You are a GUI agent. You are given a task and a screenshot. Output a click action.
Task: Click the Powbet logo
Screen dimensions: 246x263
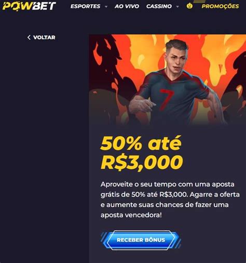[29, 6]
